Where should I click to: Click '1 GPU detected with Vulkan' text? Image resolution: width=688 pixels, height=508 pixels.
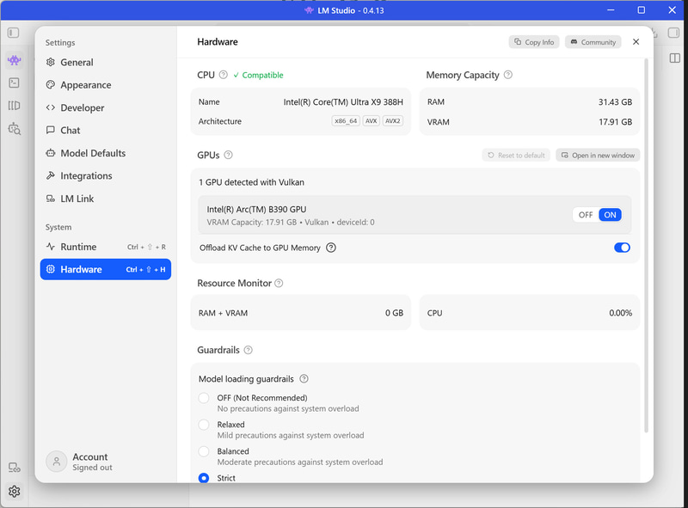click(x=251, y=182)
